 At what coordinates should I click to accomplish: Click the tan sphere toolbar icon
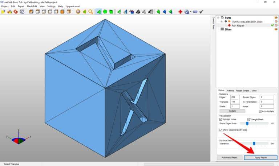pyautogui.click(x=78, y=12)
